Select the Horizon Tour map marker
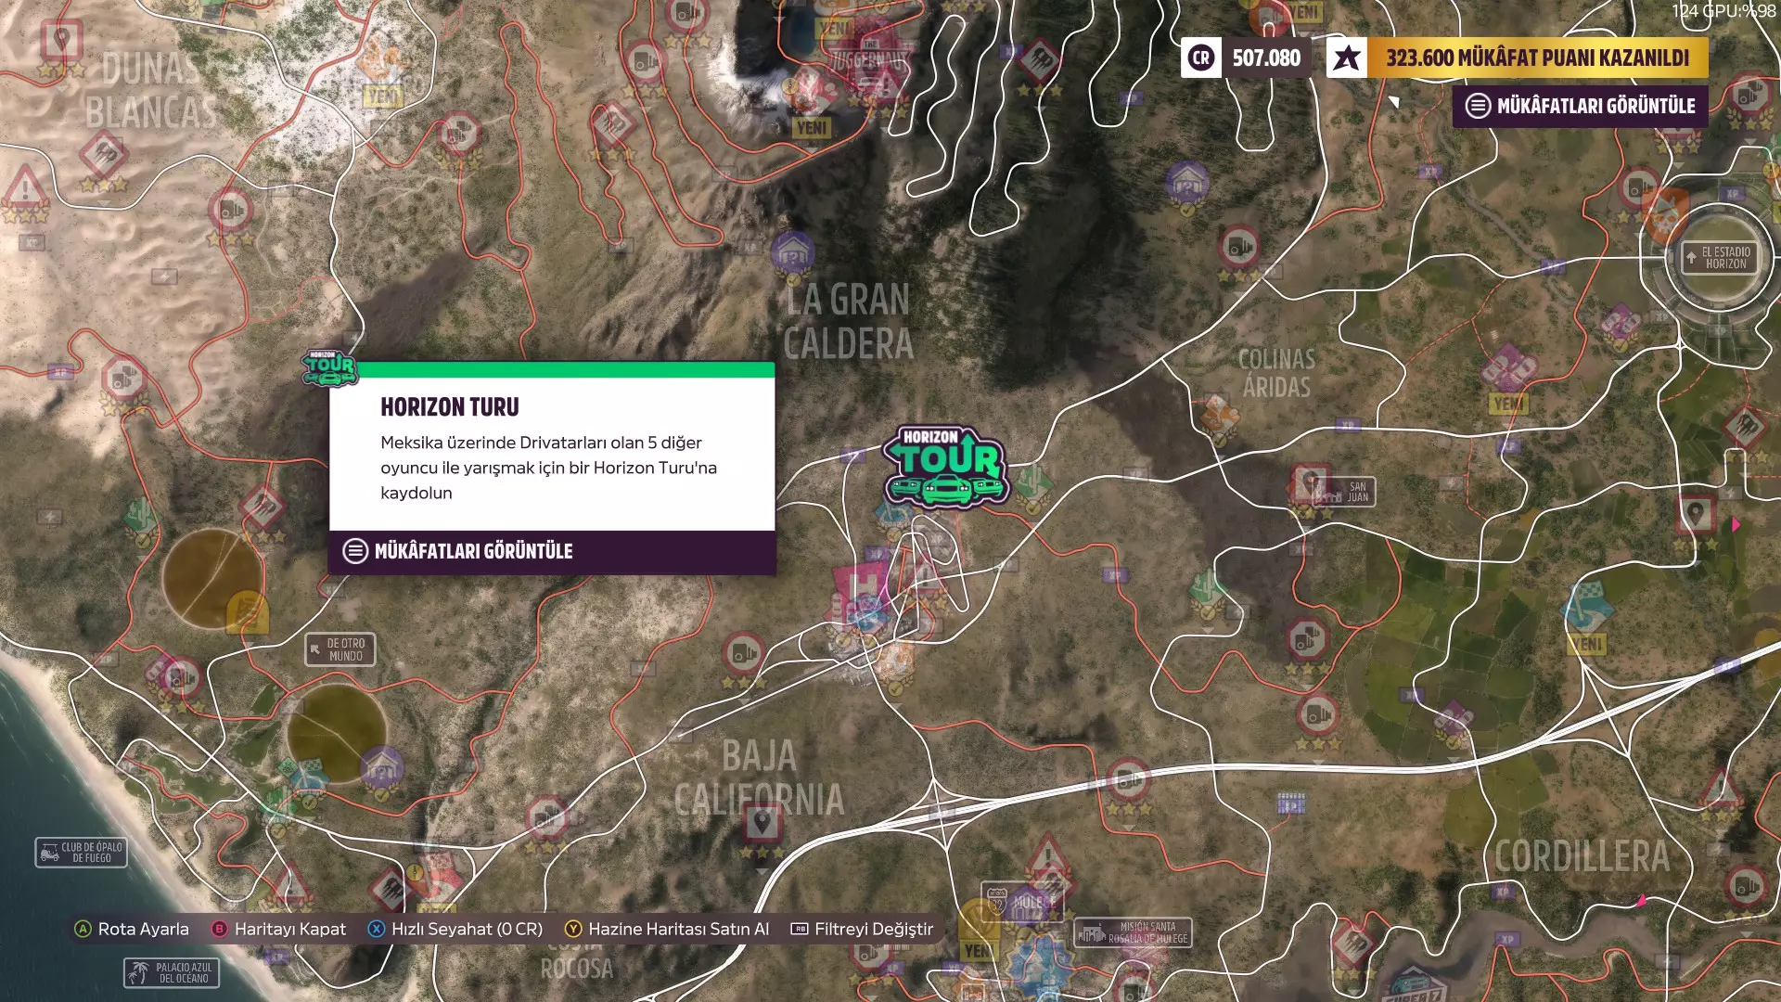 944,467
